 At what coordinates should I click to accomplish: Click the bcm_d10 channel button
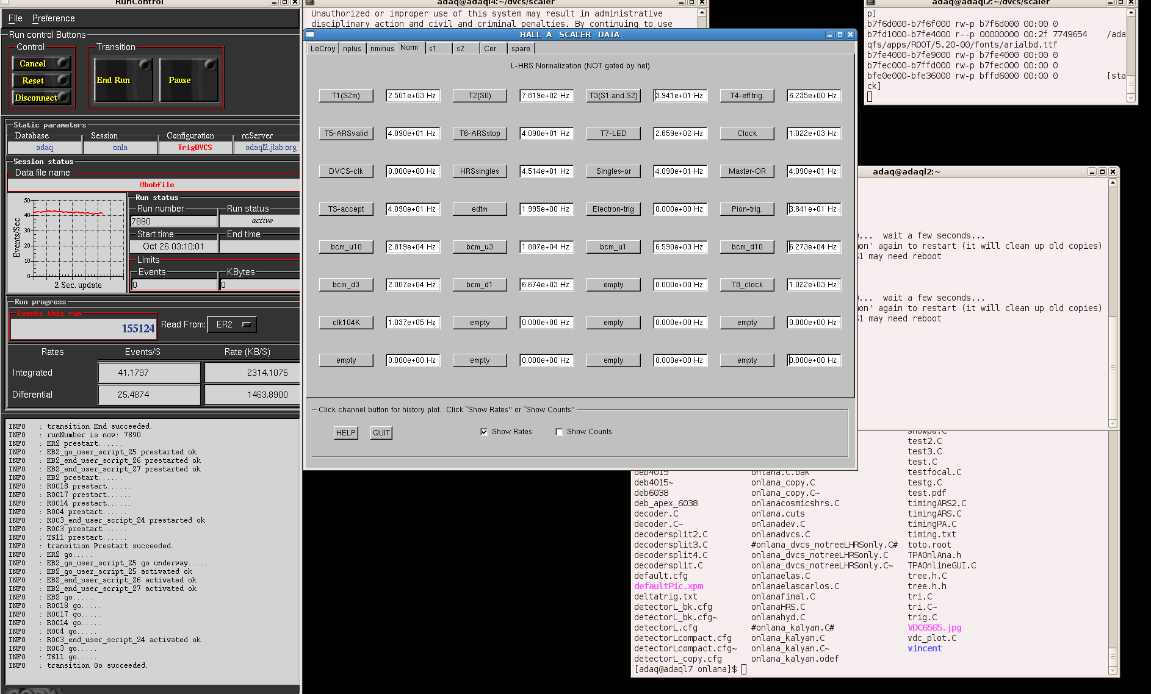tap(747, 247)
